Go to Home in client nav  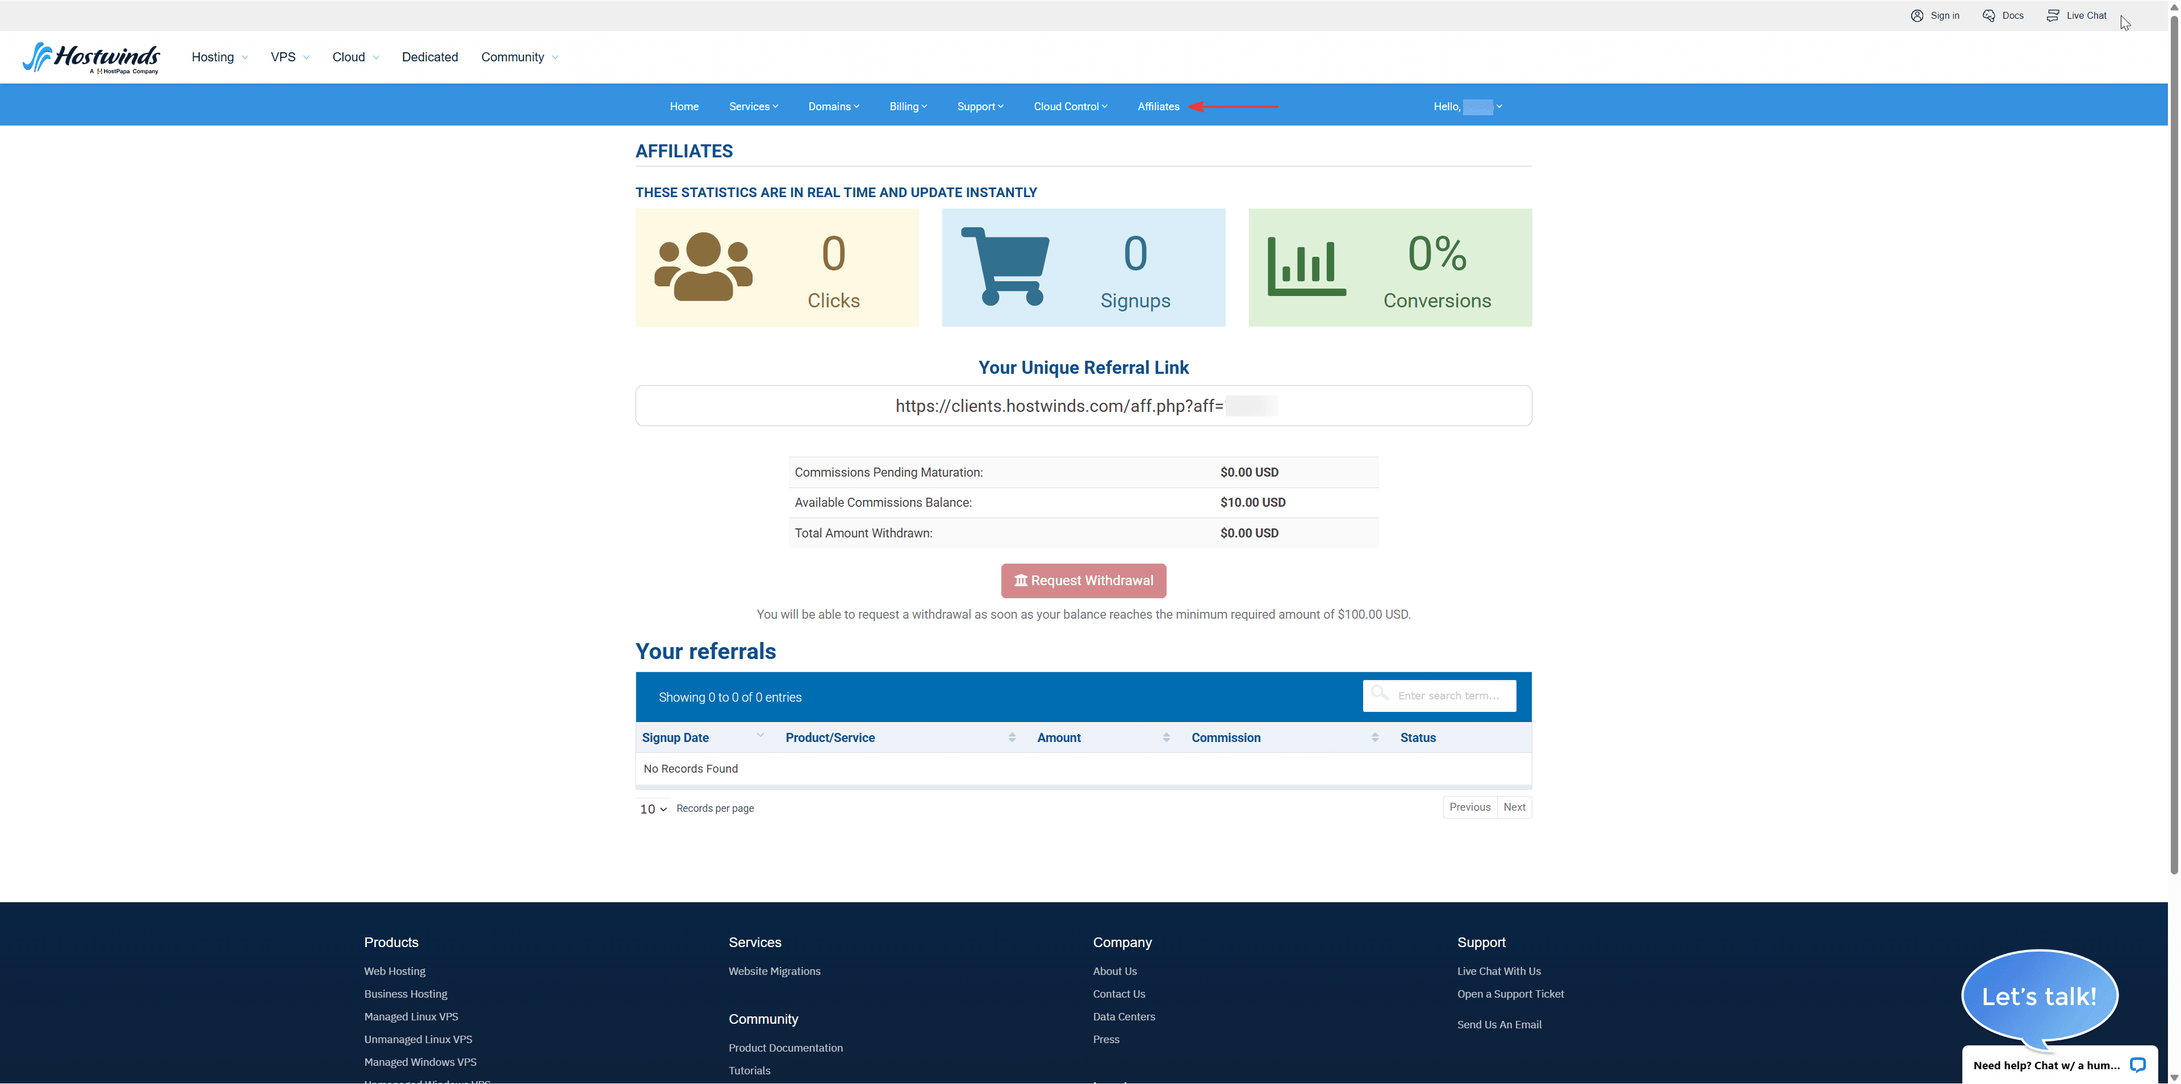684,107
